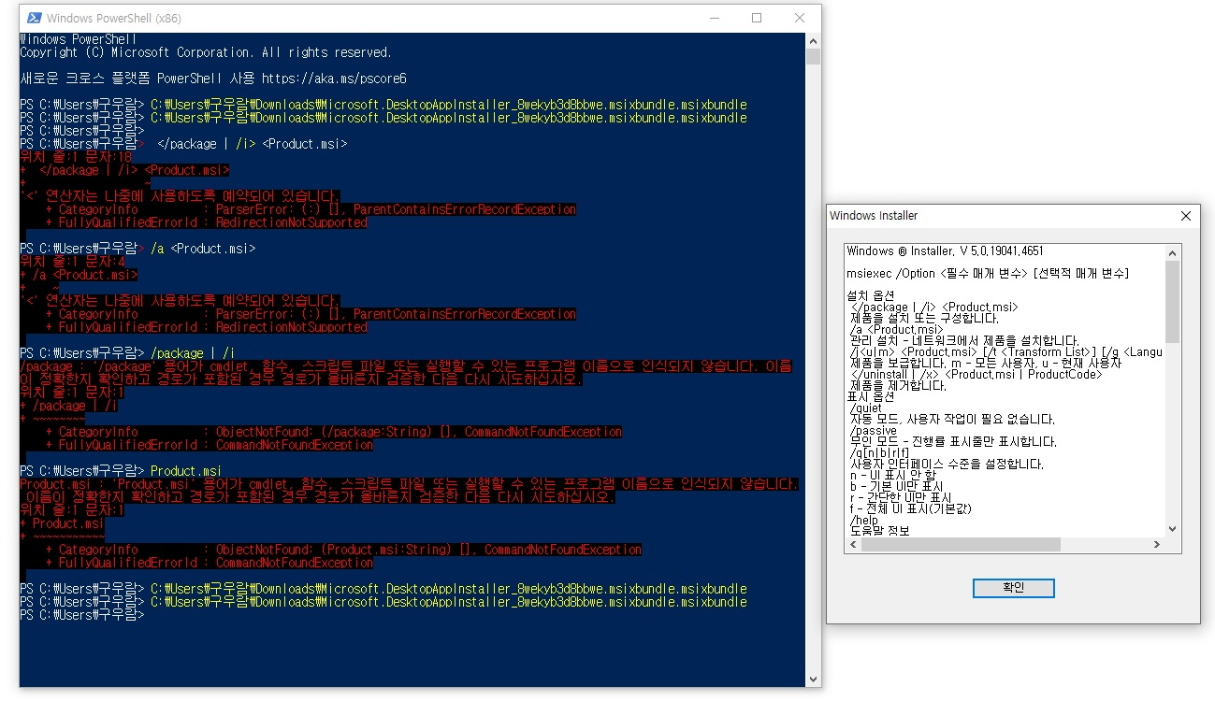Click the Copyright (C) Microsoft Corporation line

tap(206, 52)
